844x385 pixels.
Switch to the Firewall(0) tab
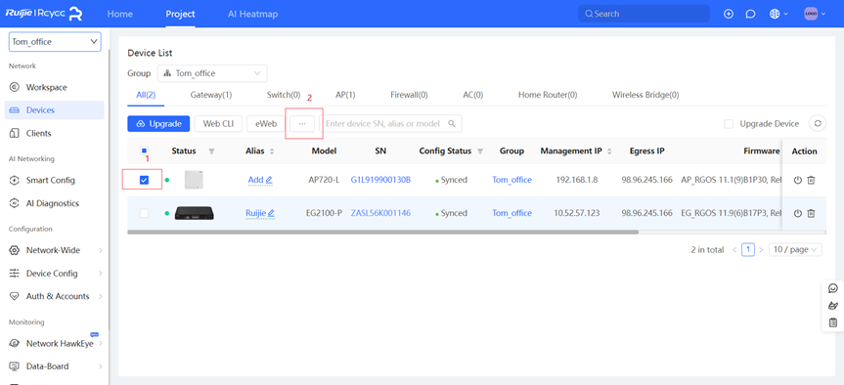[x=409, y=95]
